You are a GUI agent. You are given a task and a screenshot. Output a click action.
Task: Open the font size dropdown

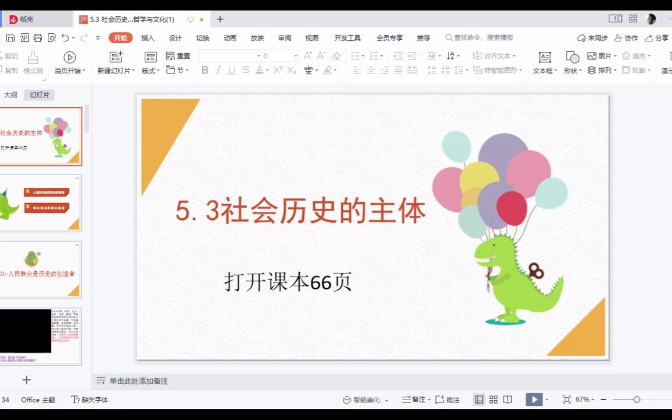tap(297, 55)
